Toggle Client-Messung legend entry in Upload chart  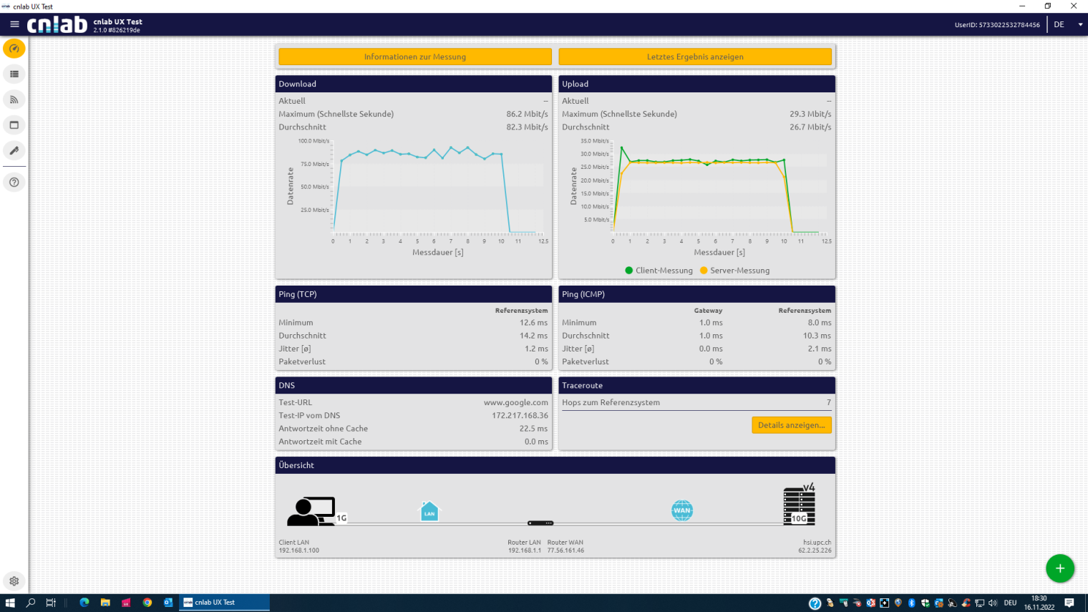[x=659, y=271]
